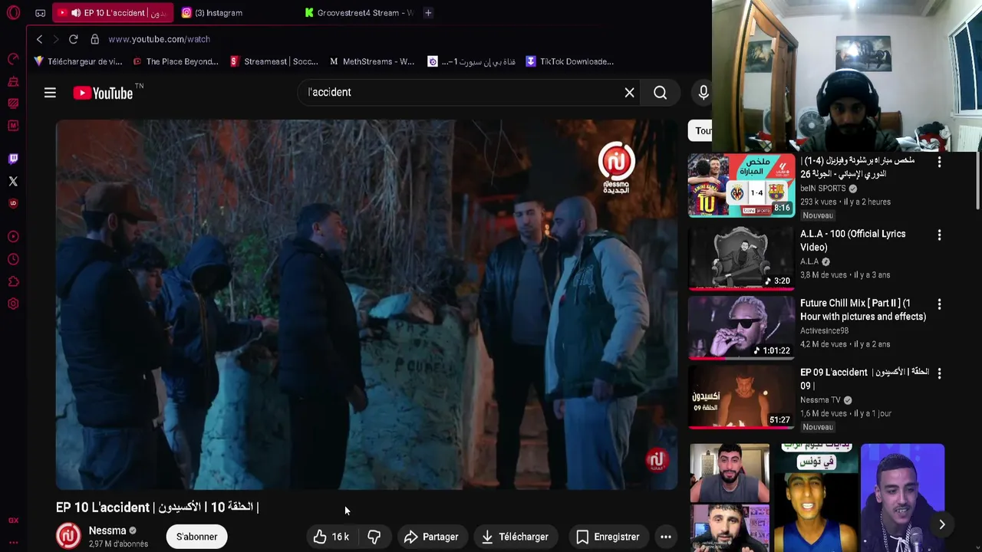Screen dimensions: 982x552
Task: Open the Shorts thumbnail with purple background
Action: point(902,498)
